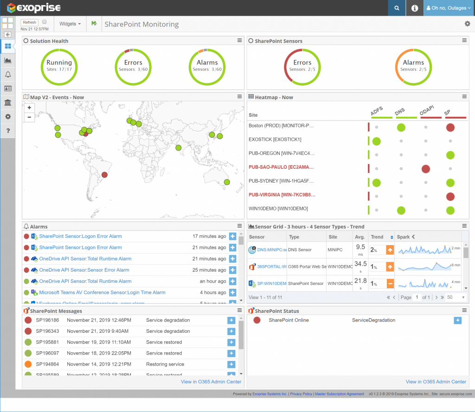
Task: Open dashboard settings gear at top right
Action: point(468,24)
